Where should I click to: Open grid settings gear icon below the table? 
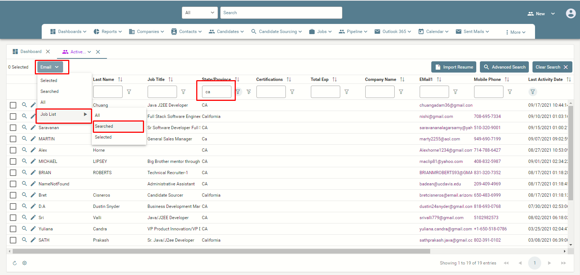25,263
